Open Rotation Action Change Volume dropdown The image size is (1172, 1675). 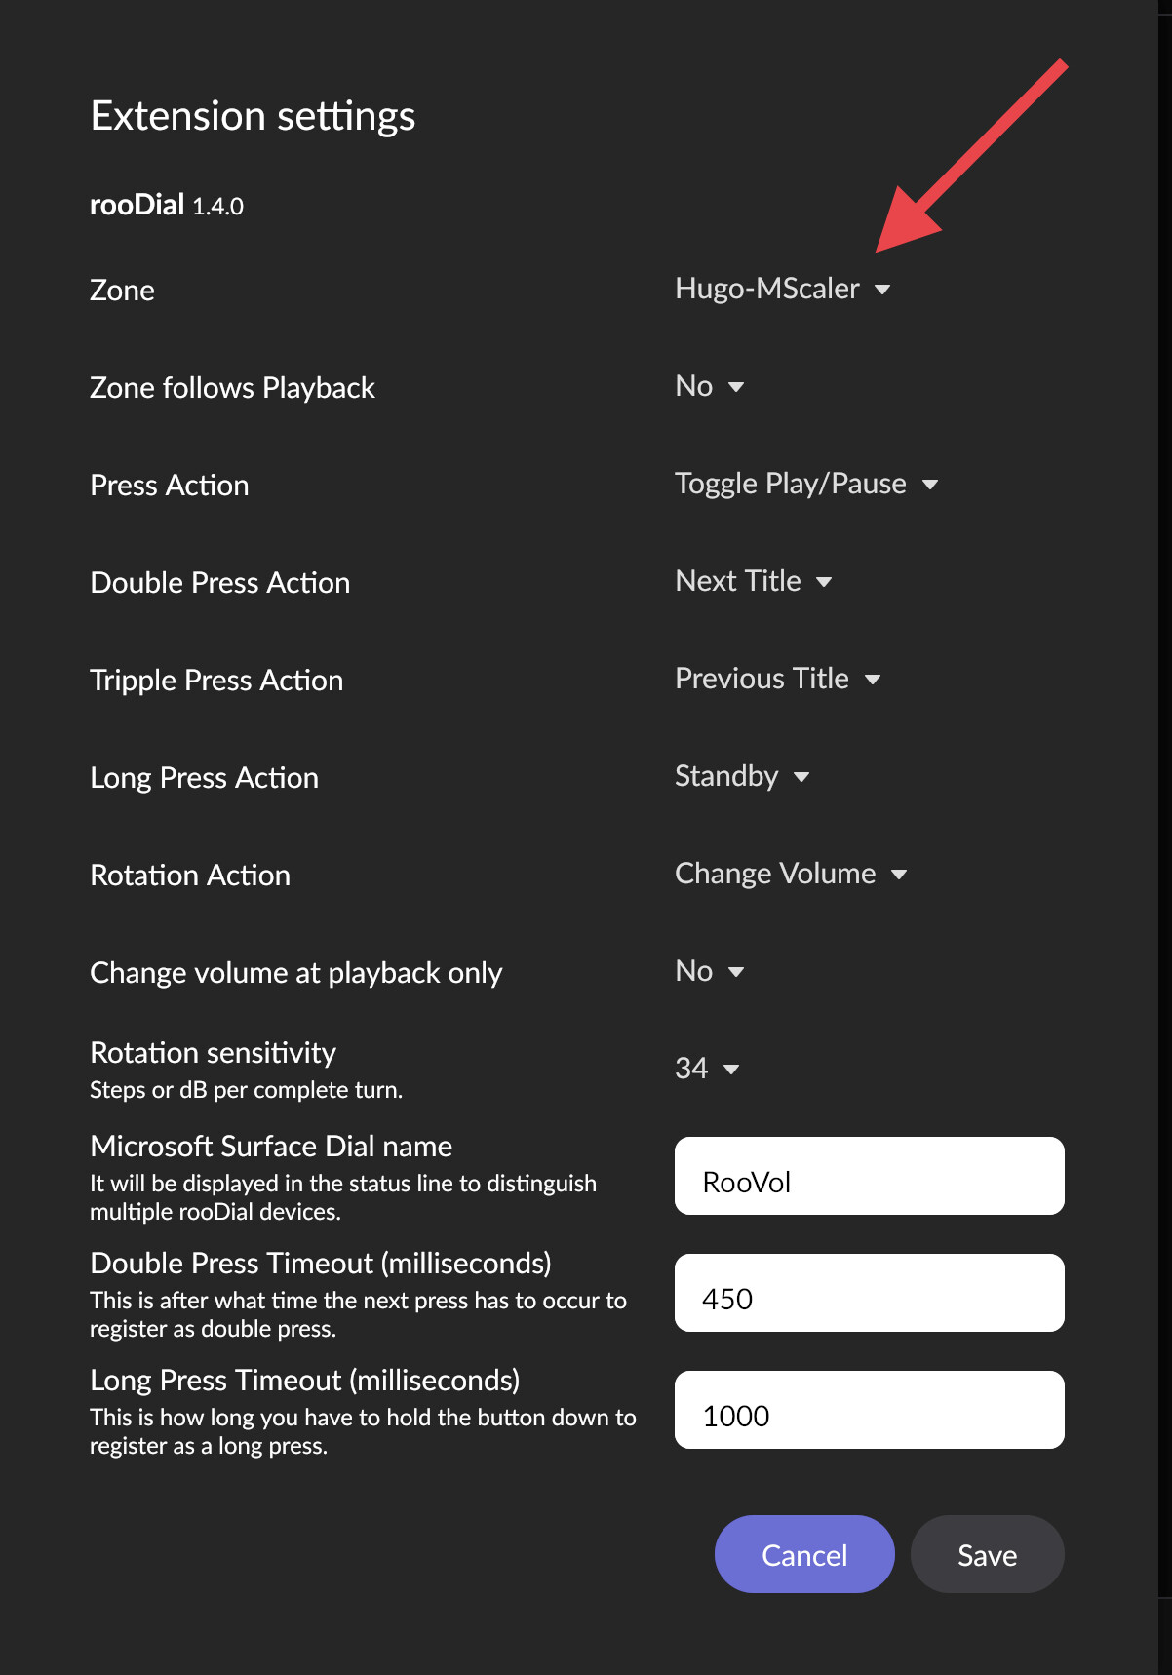(791, 874)
